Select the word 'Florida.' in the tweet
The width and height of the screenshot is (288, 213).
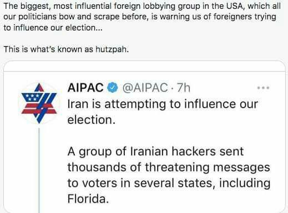click(88, 199)
